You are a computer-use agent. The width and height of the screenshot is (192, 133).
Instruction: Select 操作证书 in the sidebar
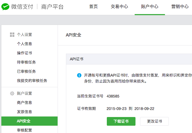24,53
